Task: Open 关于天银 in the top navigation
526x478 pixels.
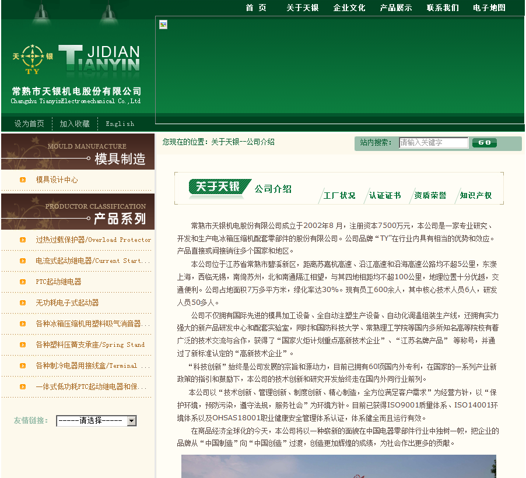Action: click(x=303, y=8)
